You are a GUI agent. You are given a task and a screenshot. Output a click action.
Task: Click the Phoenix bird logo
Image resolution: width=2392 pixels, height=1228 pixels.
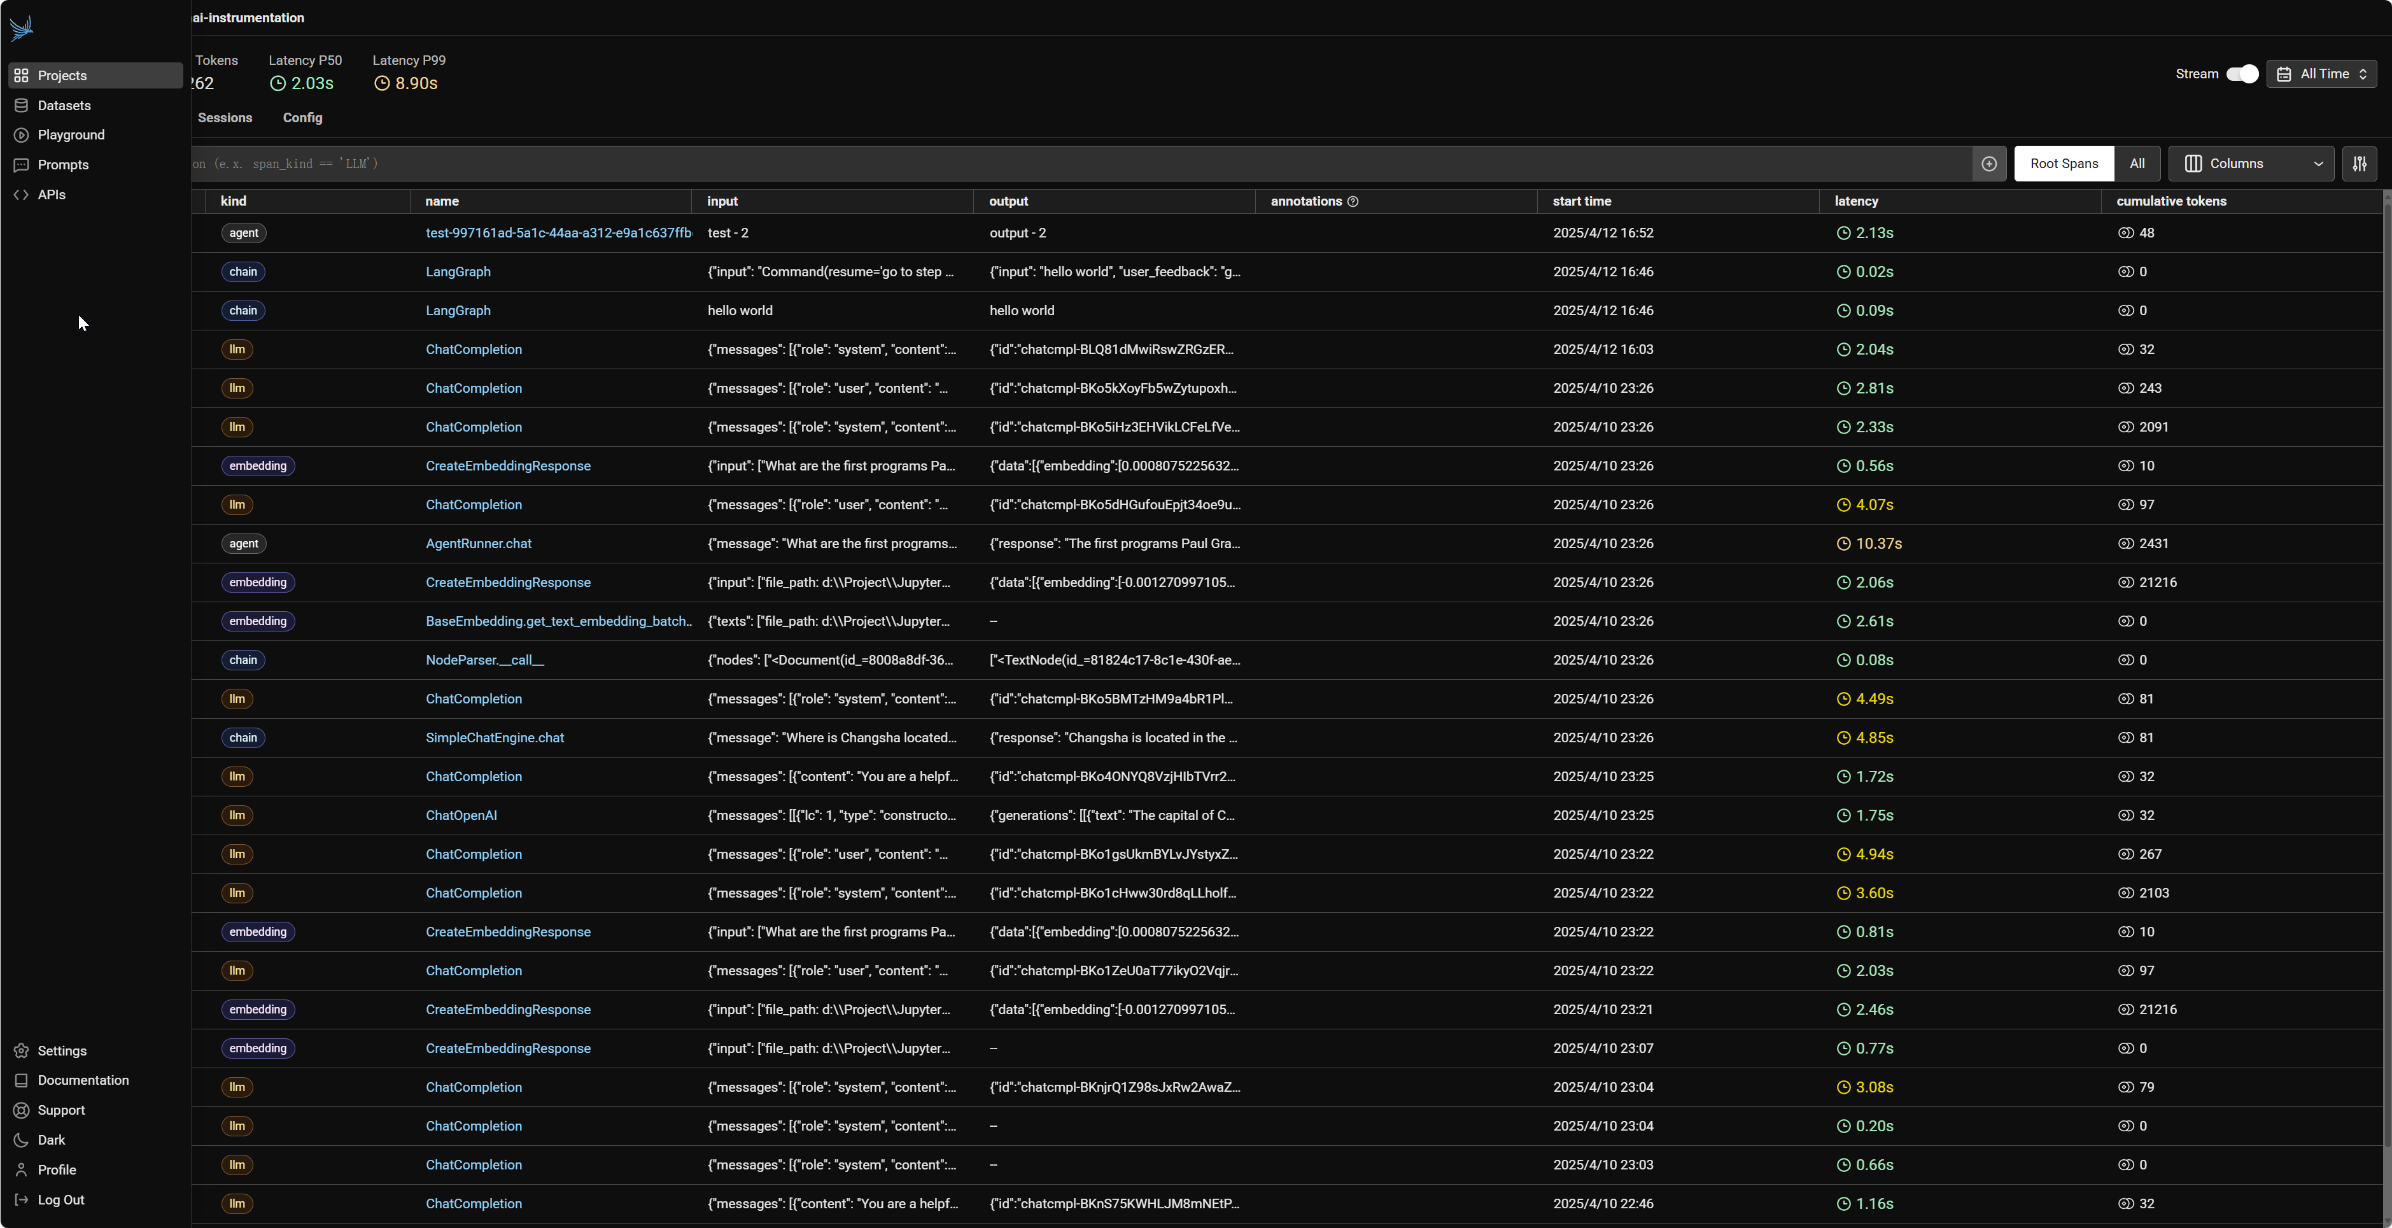point(22,28)
